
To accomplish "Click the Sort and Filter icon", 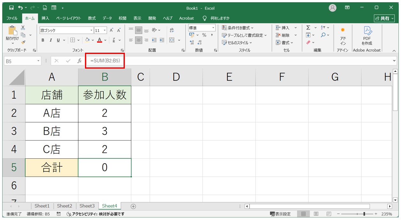I will [323, 28].
